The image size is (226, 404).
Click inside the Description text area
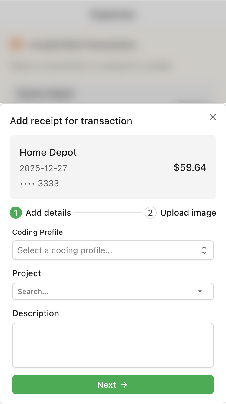[x=113, y=345]
